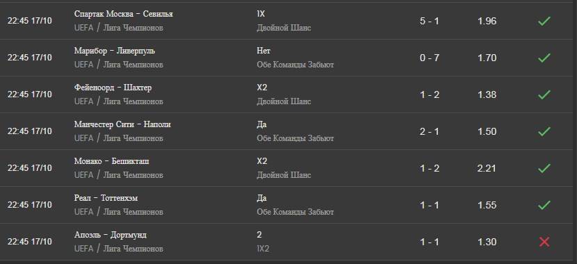This screenshot has height=264, width=577.
Task: Open the Манчестер Сити – Наполи match
Action: (x=122, y=124)
